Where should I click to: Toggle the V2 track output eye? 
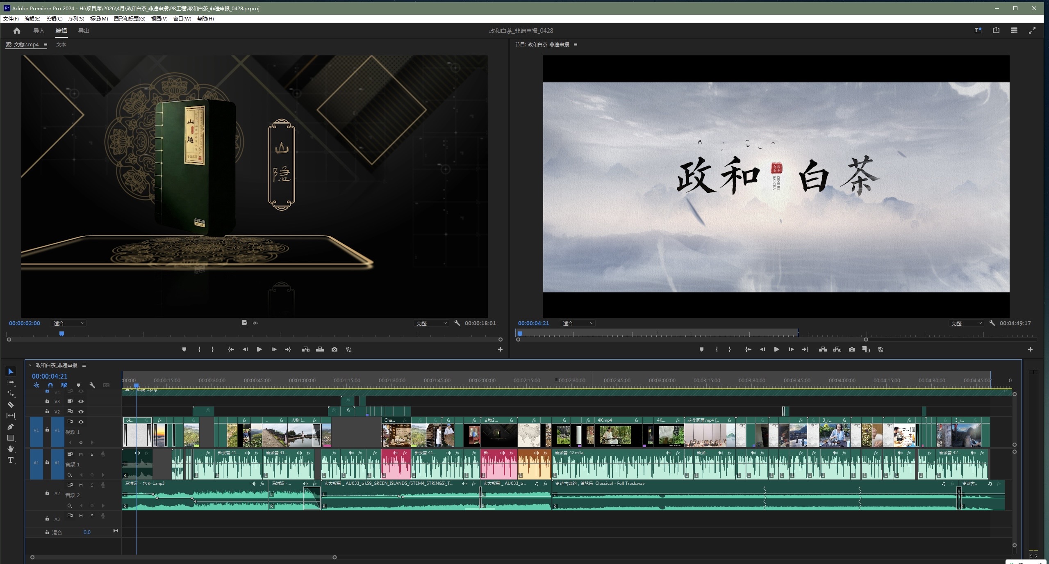81,411
